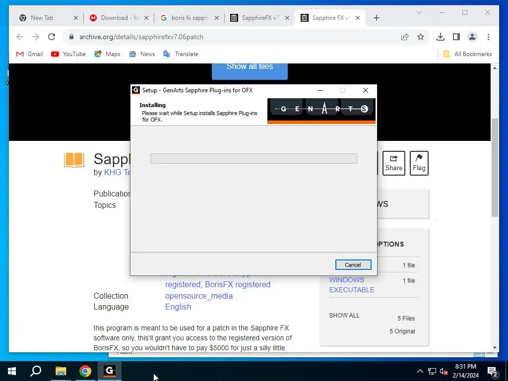Close the New Tab browser tab

point(76,18)
